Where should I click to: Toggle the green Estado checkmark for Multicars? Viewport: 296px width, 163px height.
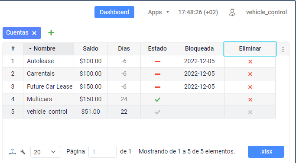tap(157, 99)
